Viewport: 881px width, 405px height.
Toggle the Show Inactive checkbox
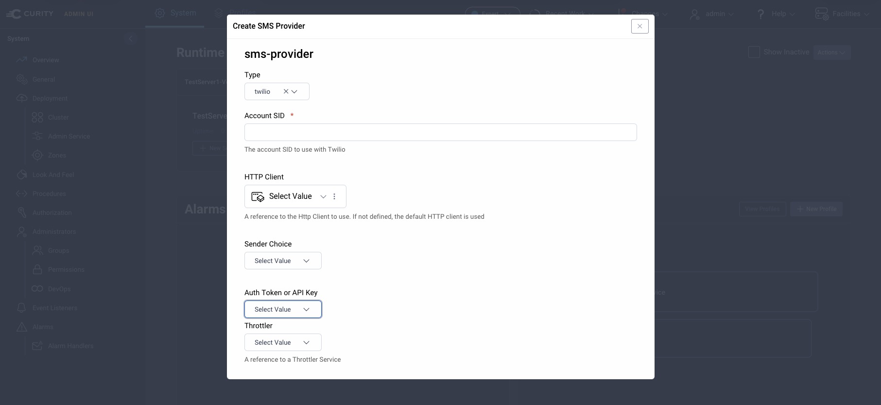click(x=754, y=52)
